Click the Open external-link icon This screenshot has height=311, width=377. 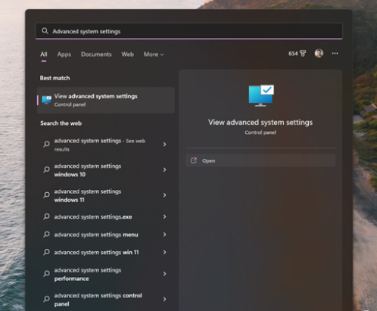tap(194, 160)
